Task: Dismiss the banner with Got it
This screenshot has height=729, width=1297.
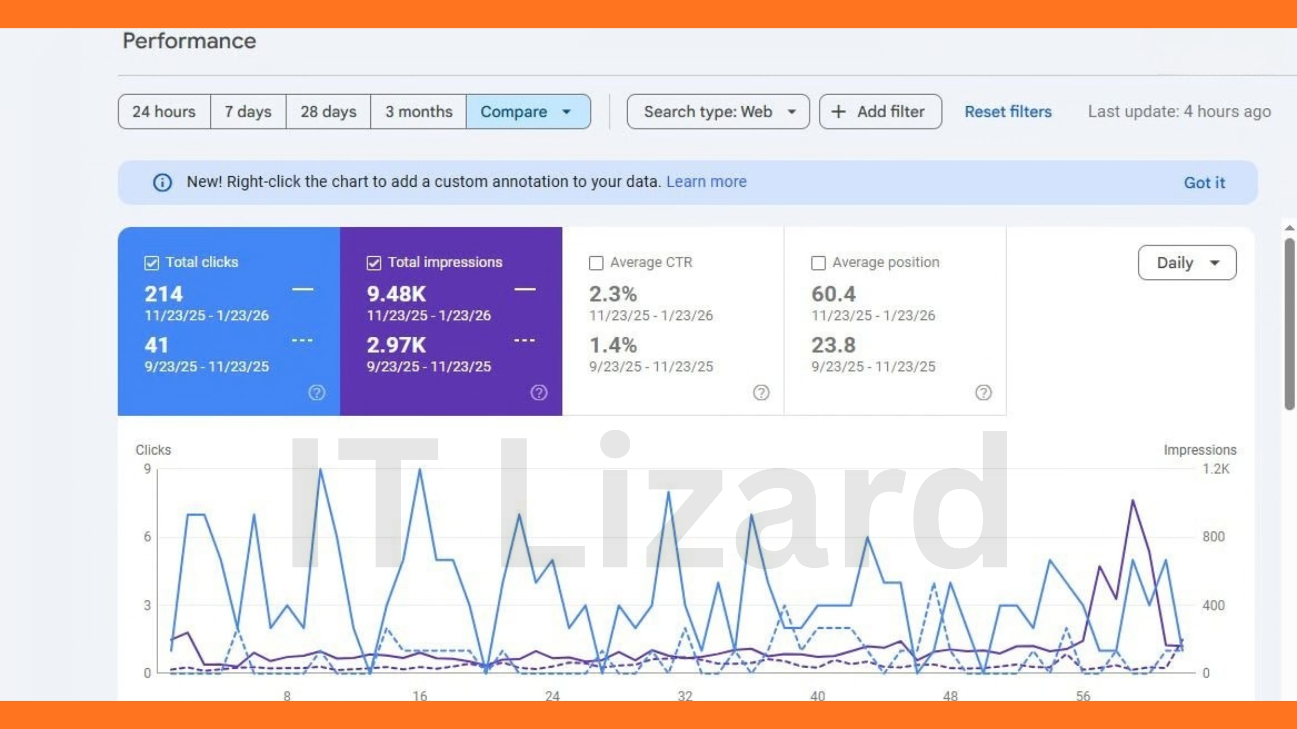Action: tap(1204, 183)
